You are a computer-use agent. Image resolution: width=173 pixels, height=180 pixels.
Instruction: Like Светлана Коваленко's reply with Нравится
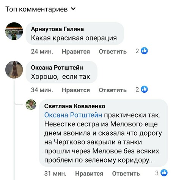pos(89,174)
